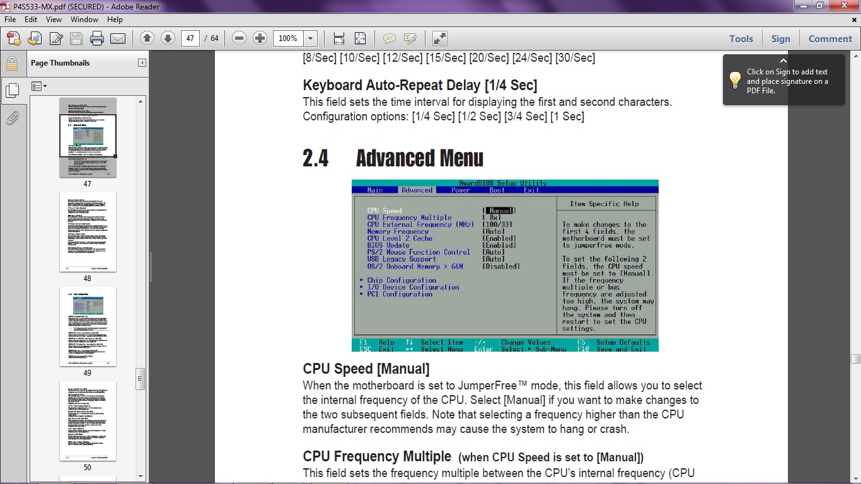Click the 'CPU Frequency Multiple' heading
This screenshot has width=861, height=484.
pyautogui.click(x=377, y=456)
